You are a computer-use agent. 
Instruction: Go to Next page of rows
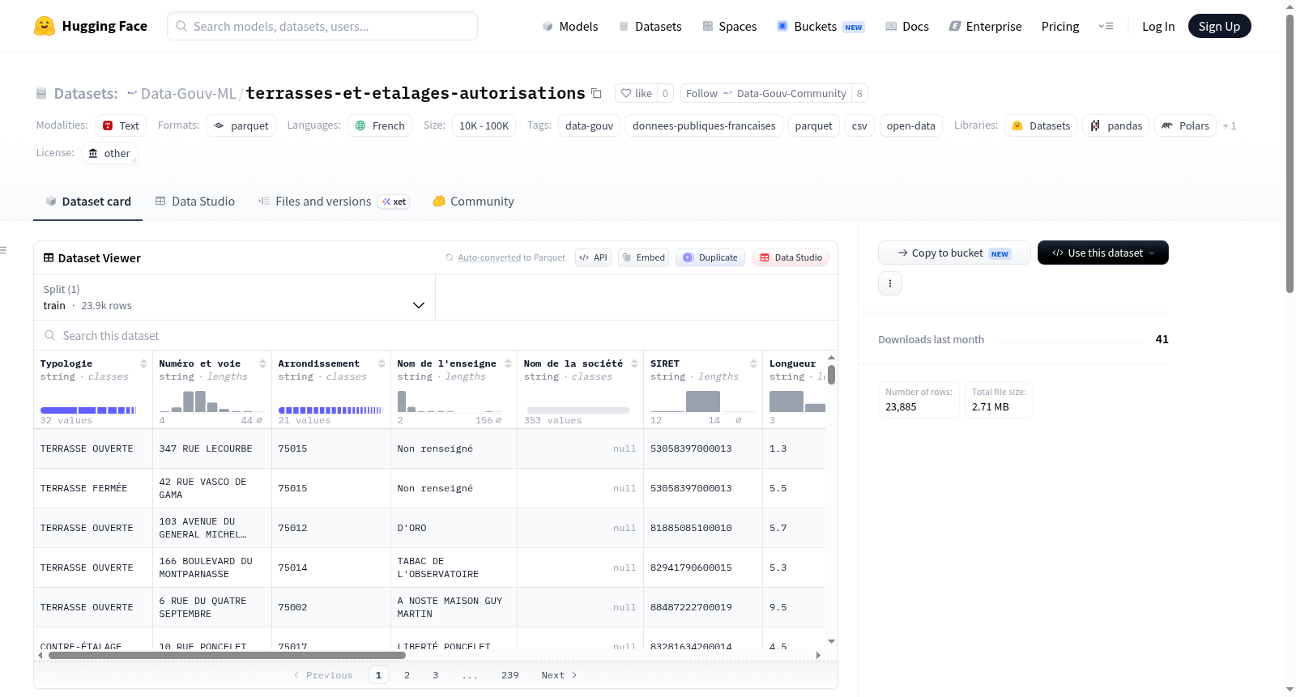(x=559, y=675)
